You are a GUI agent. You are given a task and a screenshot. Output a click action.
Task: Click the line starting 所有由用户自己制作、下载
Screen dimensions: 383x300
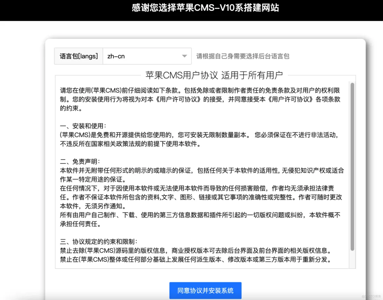(200, 215)
